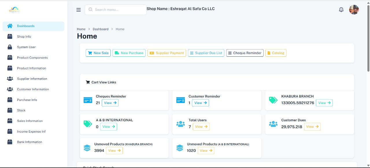Click the cart icon next to Cart View Links
Image resolution: width=370 pixels, height=168 pixels.
point(88,82)
